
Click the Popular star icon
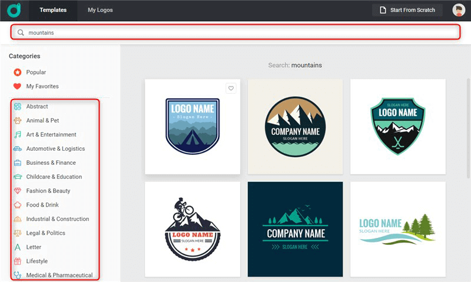coord(18,72)
